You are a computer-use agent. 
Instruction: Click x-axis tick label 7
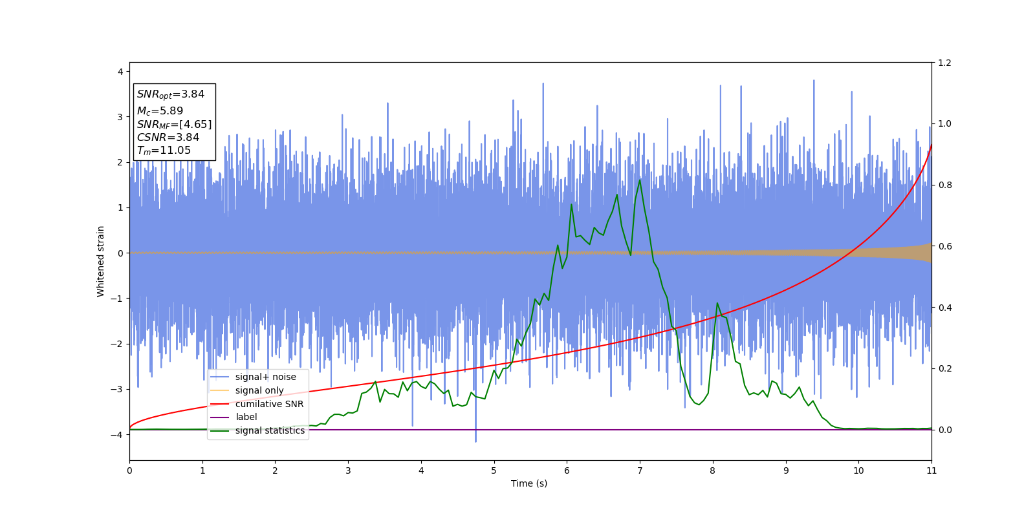(640, 471)
